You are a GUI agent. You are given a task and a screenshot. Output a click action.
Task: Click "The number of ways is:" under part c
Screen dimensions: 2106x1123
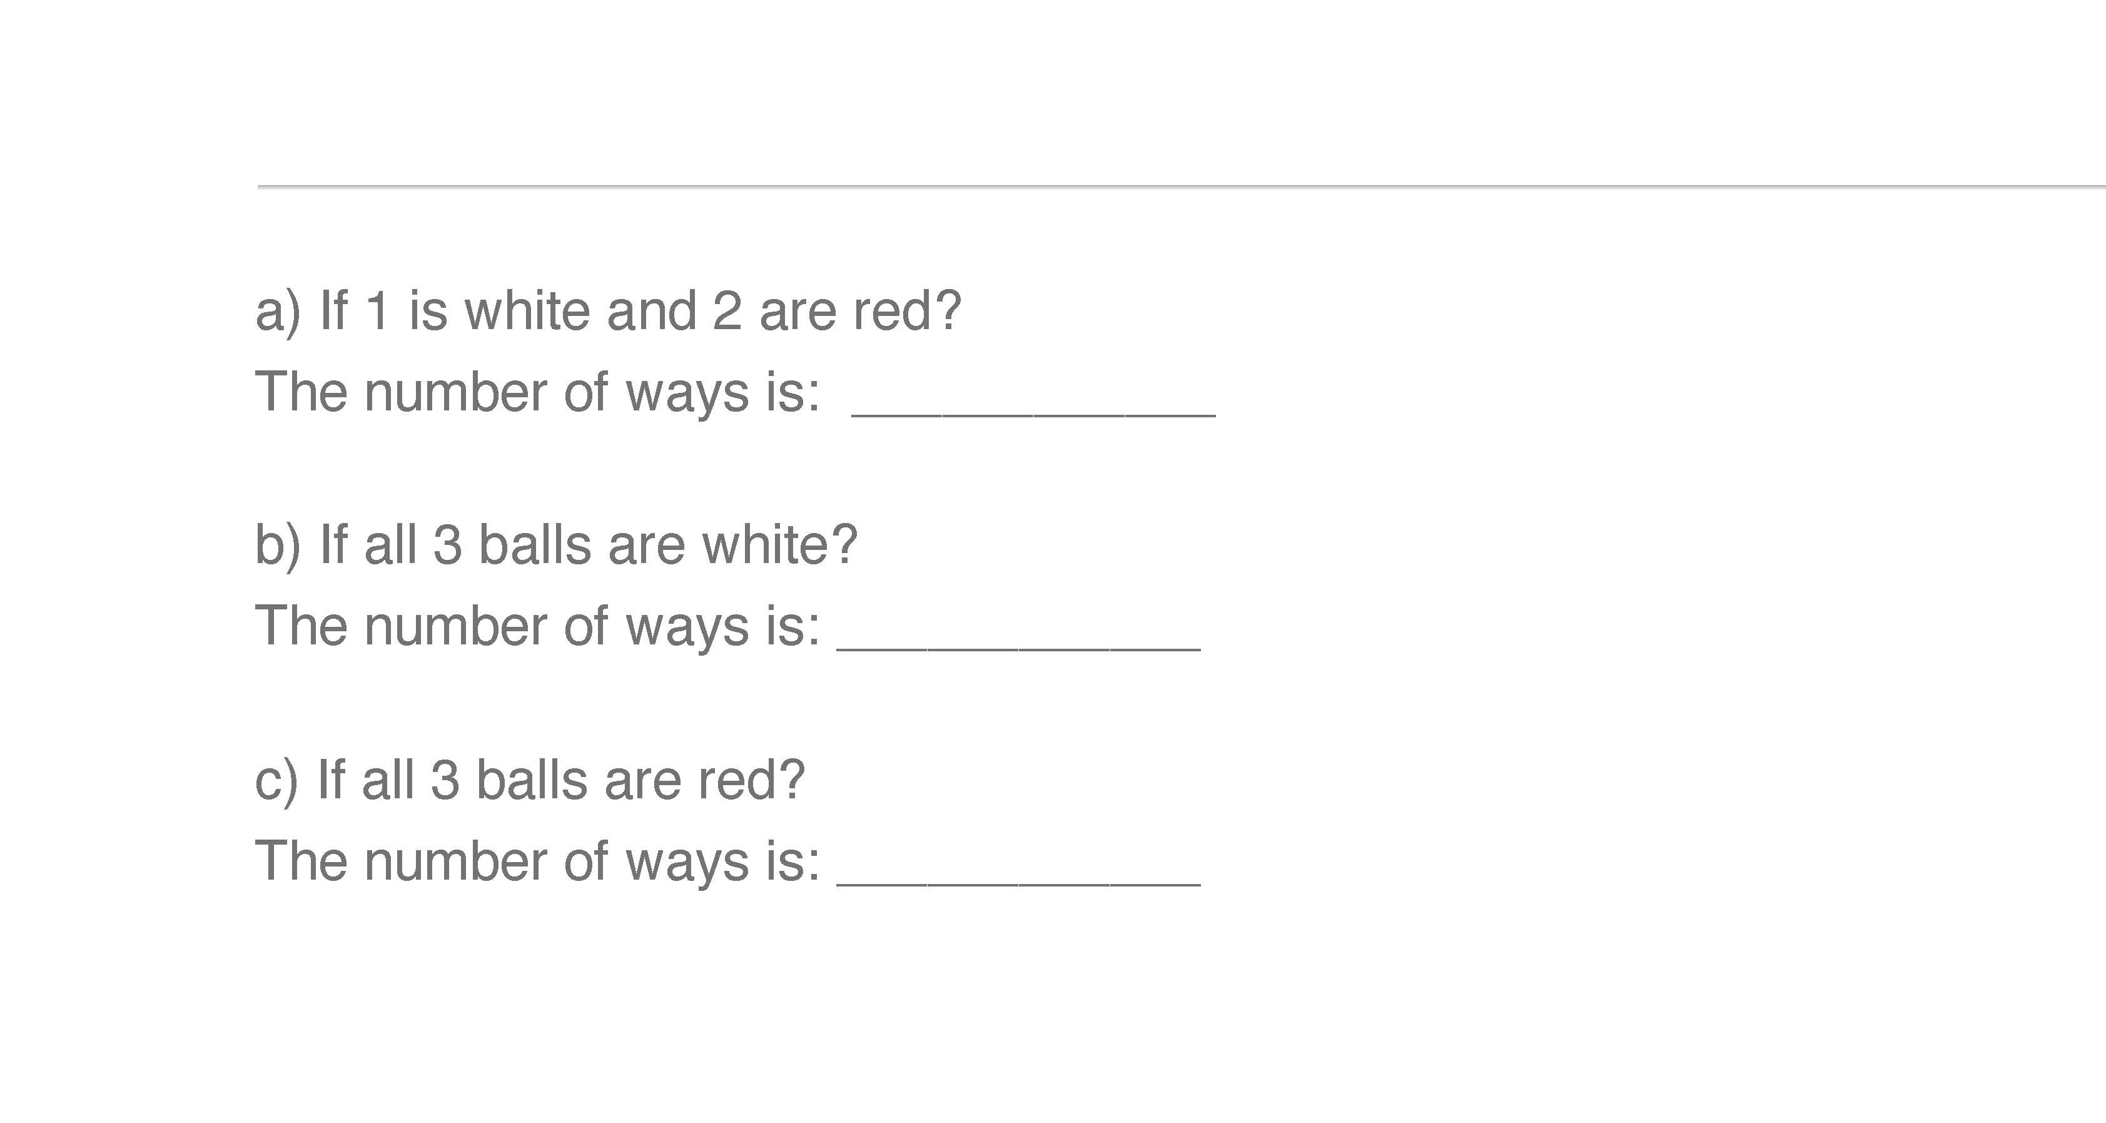[537, 862]
